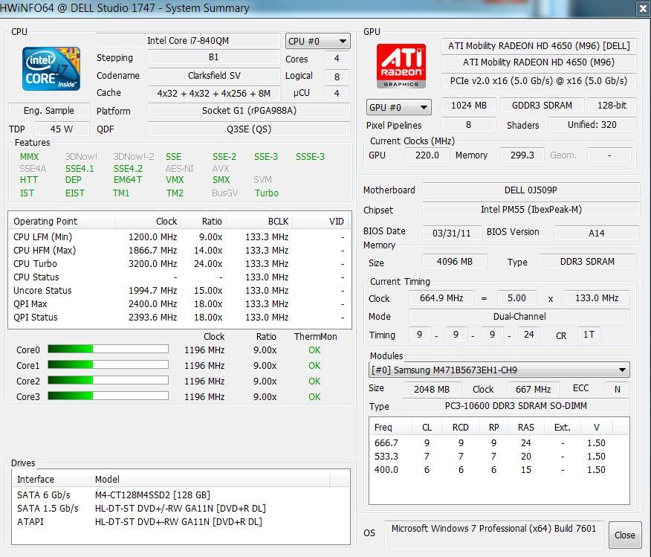Select the QPI Status row

click(179, 317)
